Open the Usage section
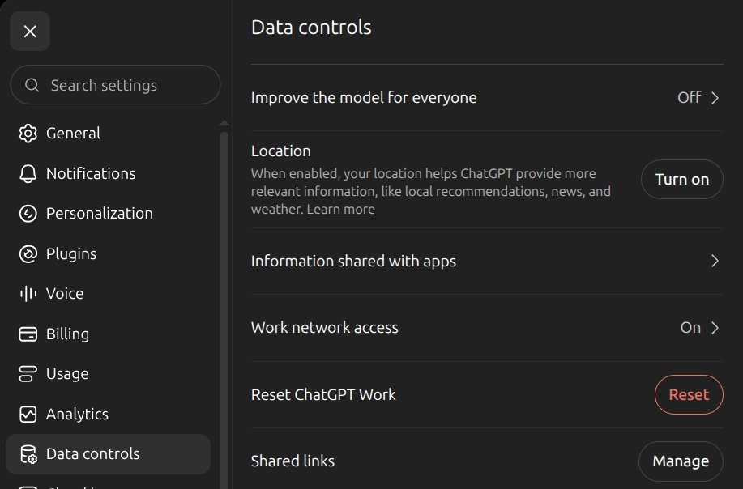Screen dimensions: 743x489 [x=108, y=374]
